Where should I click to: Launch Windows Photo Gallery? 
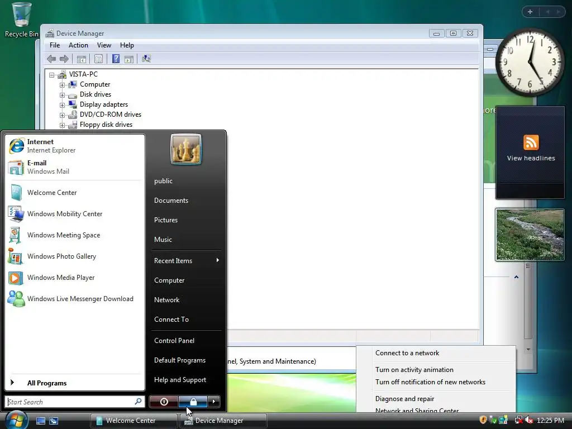[x=75, y=256]
